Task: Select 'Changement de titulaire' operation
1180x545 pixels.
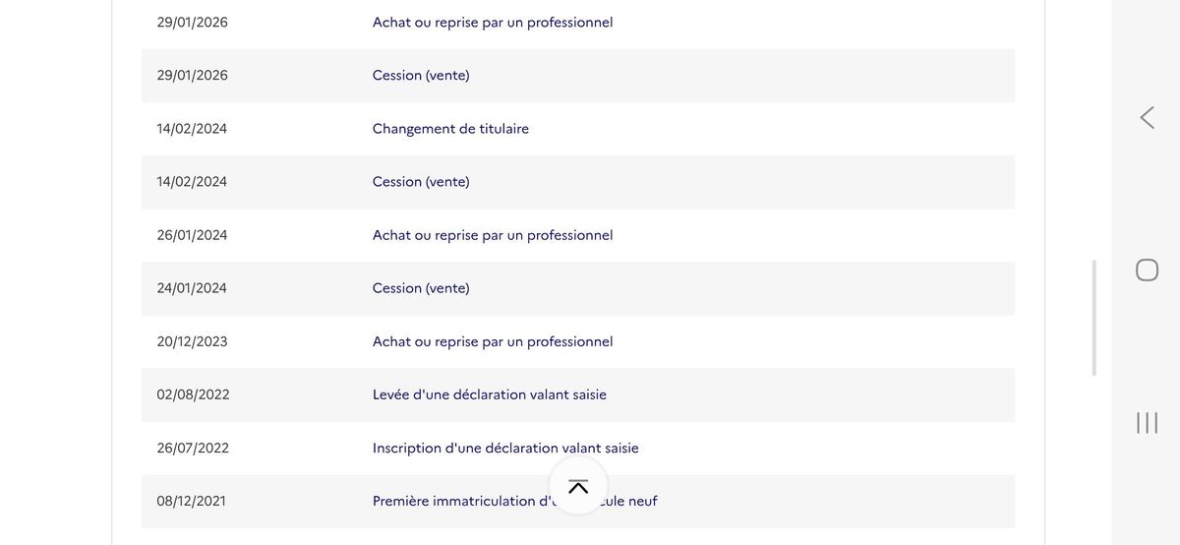Action: [x=450, y=128]
